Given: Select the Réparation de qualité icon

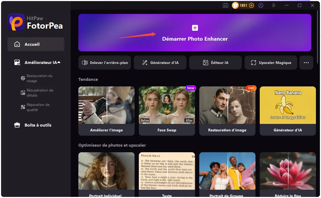Looking at the screenshot, I should tap(23, 107).
